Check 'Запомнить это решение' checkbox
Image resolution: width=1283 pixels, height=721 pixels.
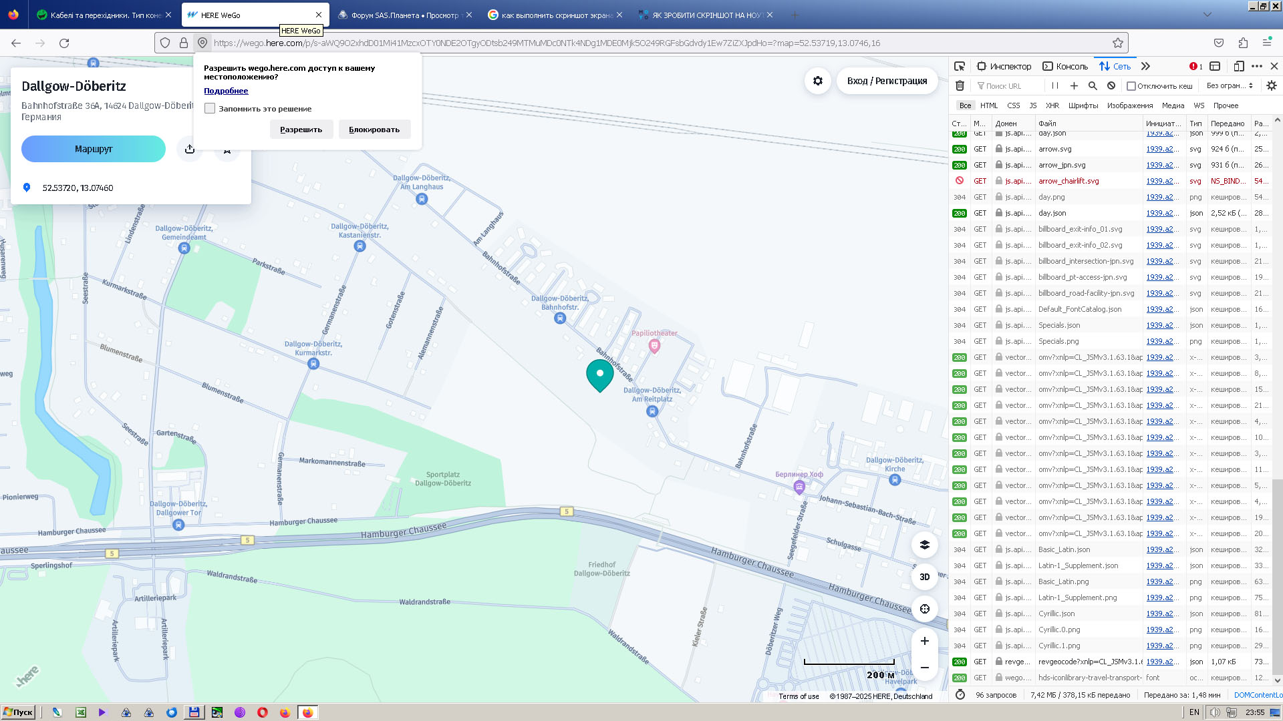(x=210, y=109)
